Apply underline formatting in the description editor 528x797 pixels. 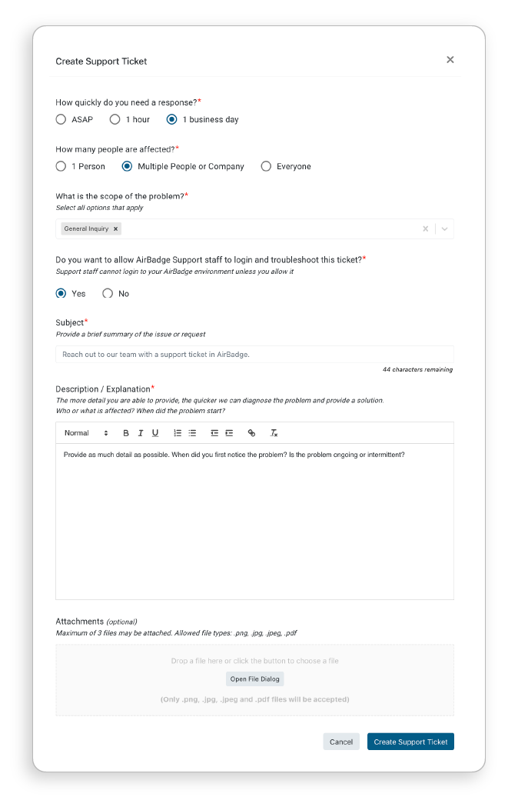point(155,432)
